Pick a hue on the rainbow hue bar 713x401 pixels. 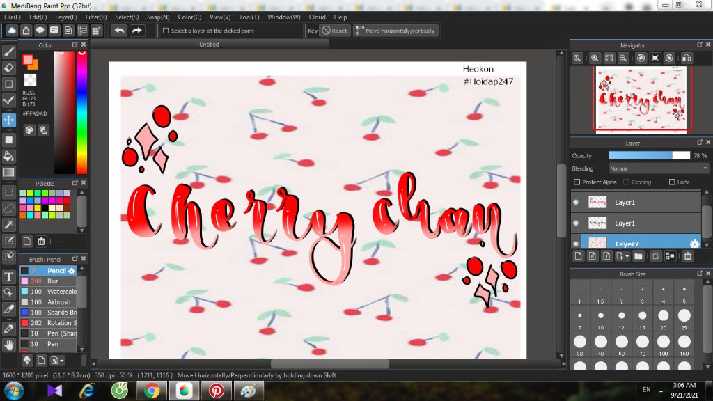pos(81,112)
